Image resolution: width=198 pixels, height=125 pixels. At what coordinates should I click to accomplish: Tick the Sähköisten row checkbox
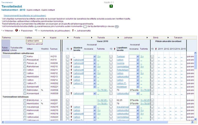25,90
